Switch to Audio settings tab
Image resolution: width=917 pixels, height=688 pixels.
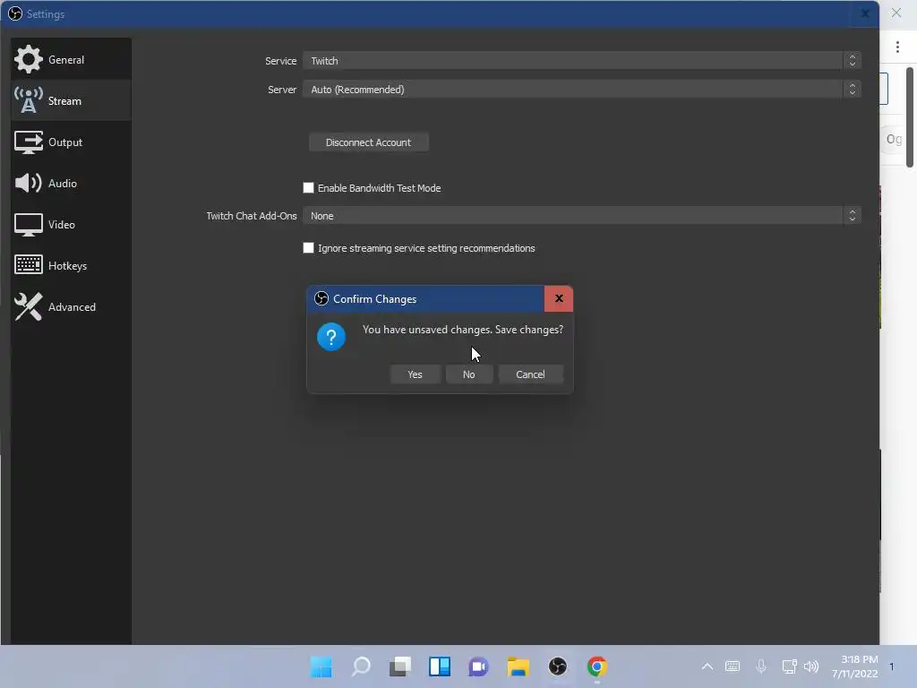click(x=71, y=183)
